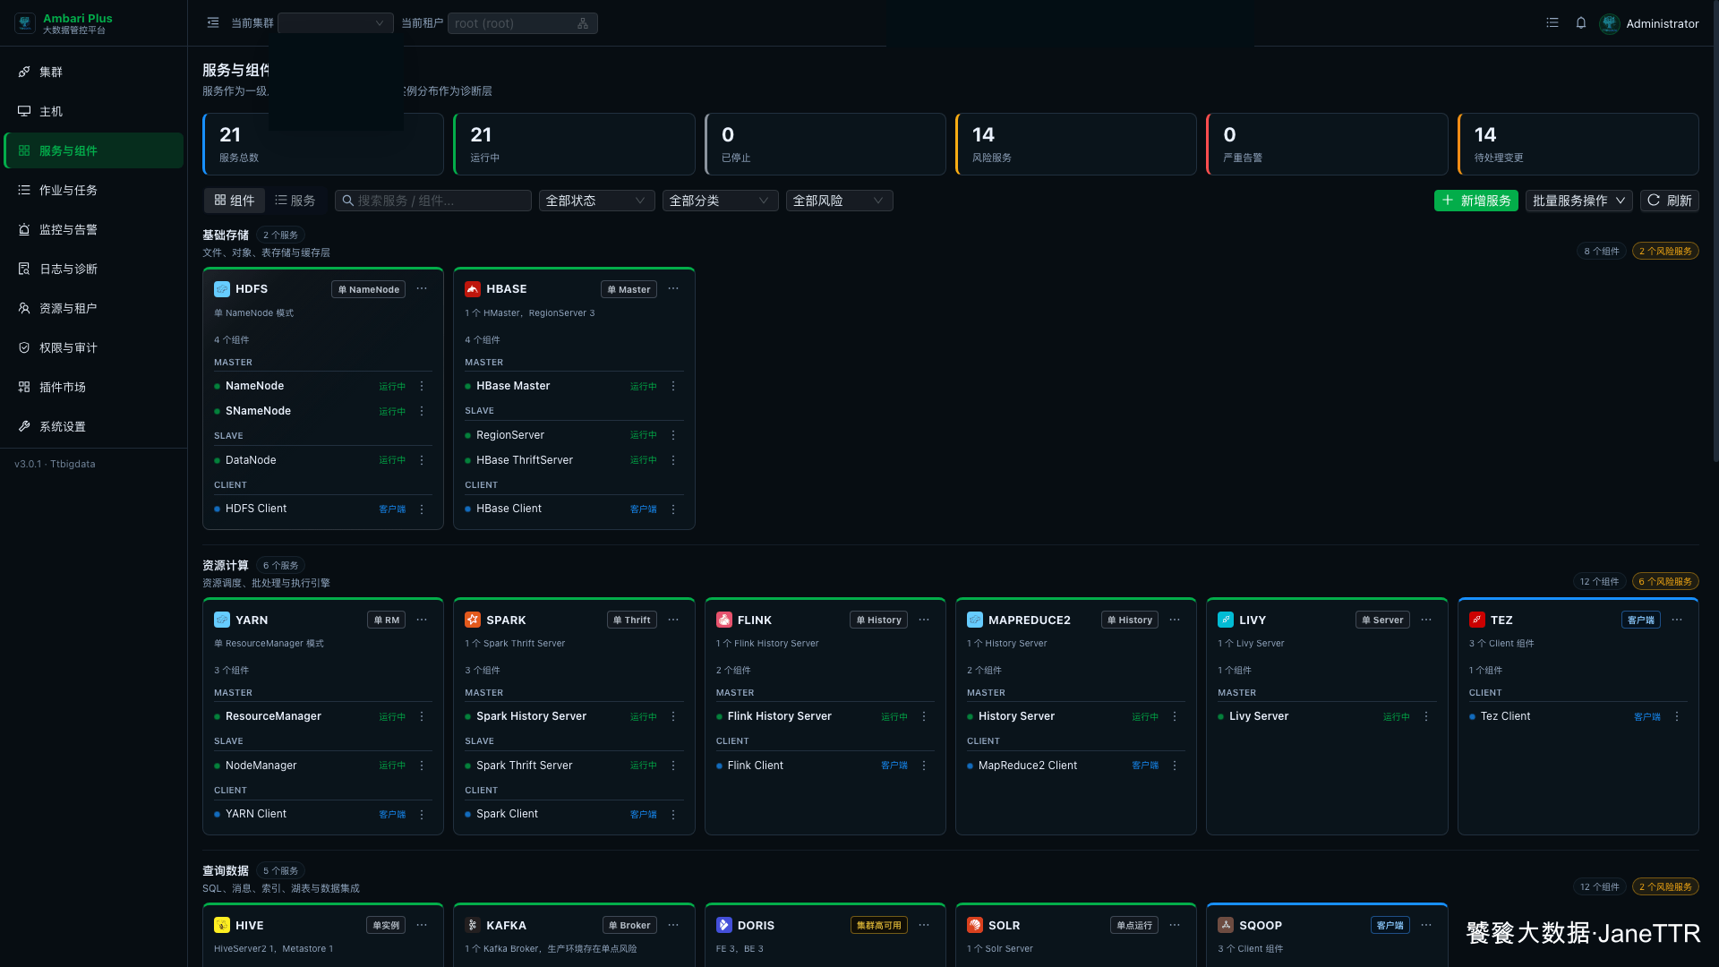The width and height of the screenshot is (1719, 967).
Task: Open the SPARK card more-options menu
Action: click(x=673, y=620)
